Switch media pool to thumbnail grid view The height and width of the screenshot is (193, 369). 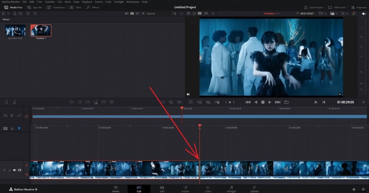(x=132, y=14)
